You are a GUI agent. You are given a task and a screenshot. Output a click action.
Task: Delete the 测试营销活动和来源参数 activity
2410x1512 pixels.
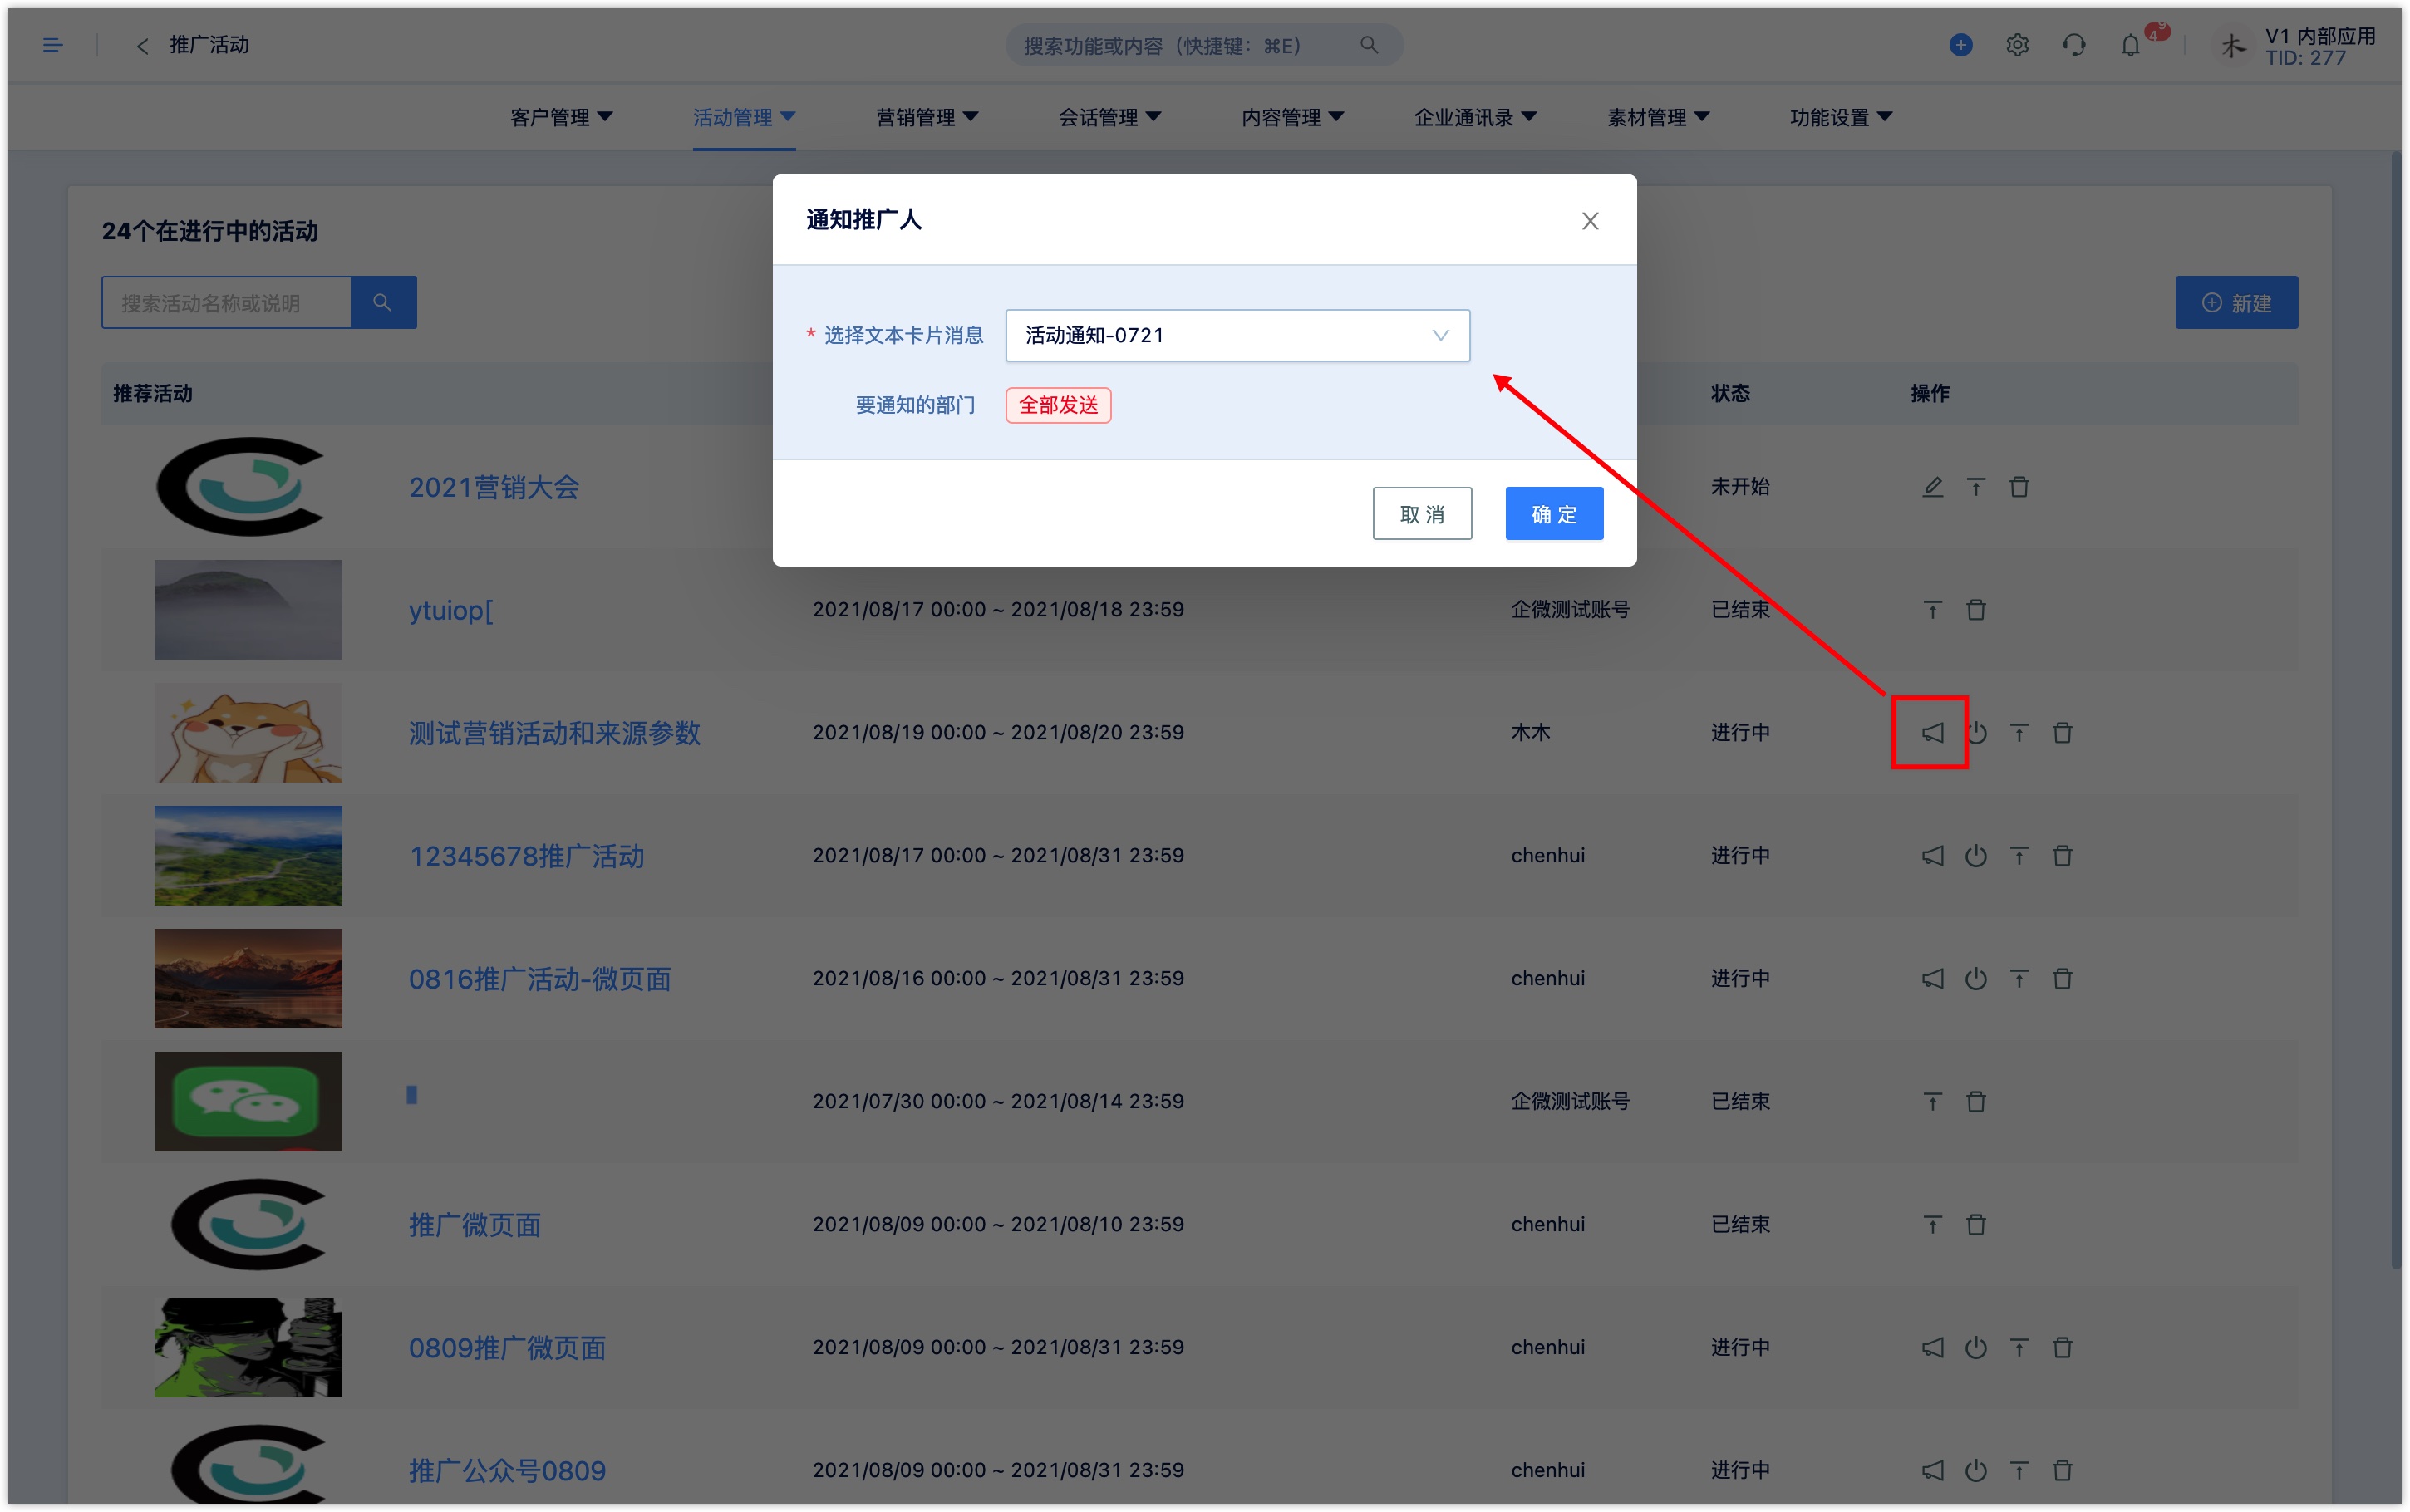click(x=2062, y=733)
